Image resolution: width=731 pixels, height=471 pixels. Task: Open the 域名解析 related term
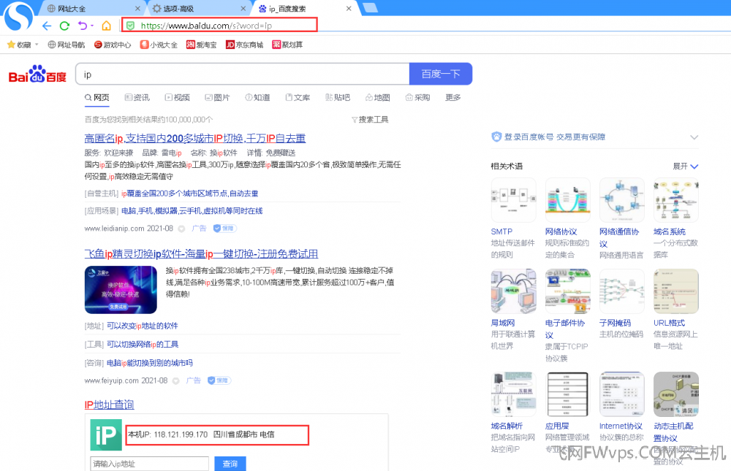tap(507, 426)
